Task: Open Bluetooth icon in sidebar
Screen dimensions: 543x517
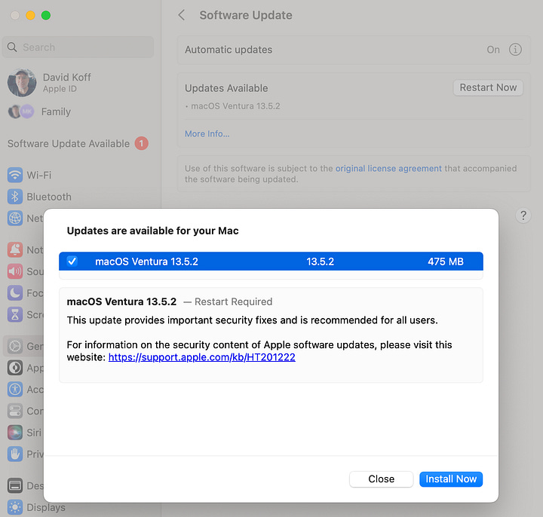Action: coord(15,197)
